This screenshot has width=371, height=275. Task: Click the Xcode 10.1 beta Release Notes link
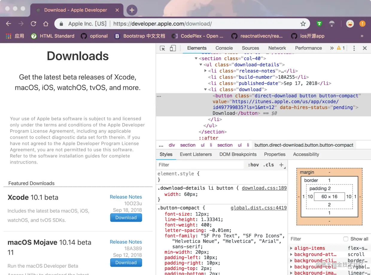pyautogui.click(x=126, y=197)
